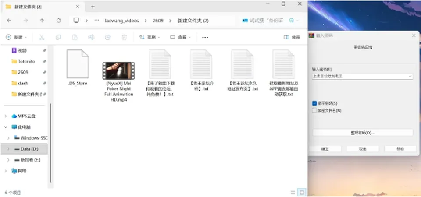Open the 查看 view dropdown
The width and height of the screenshot is (421, 197).
180,37
